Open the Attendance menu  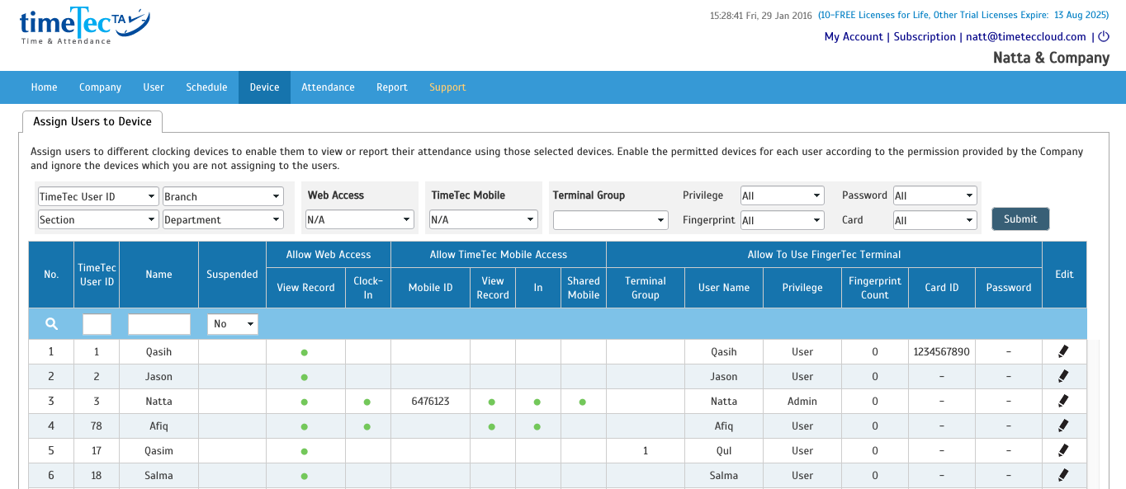tap(328, 87)
